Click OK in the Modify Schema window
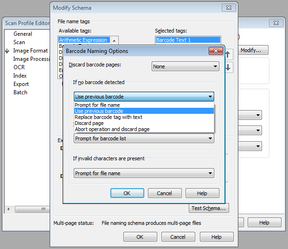 (140, 236)
